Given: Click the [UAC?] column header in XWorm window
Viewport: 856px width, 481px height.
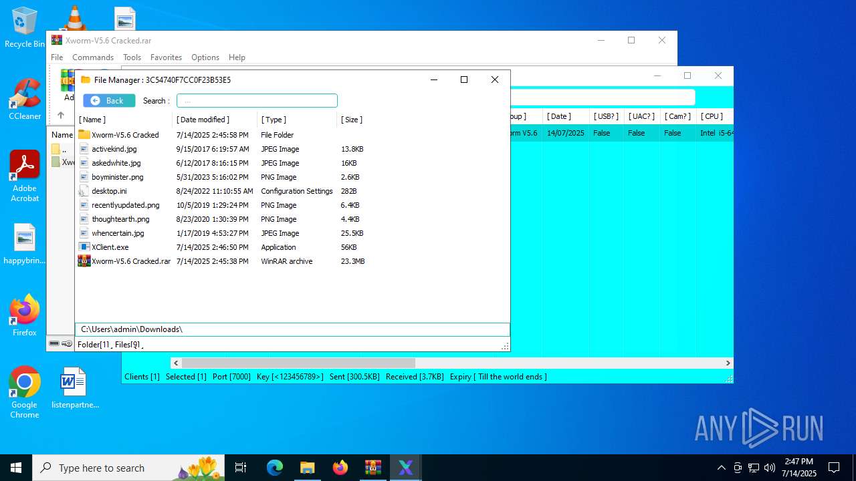Looking at the screenshot, I should [642, 116].
